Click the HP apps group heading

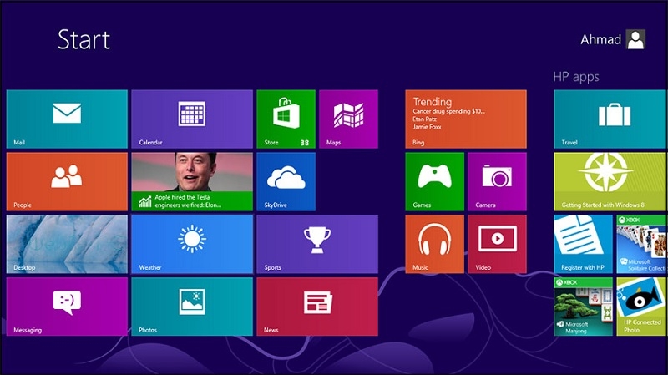(x=576, y=77)
